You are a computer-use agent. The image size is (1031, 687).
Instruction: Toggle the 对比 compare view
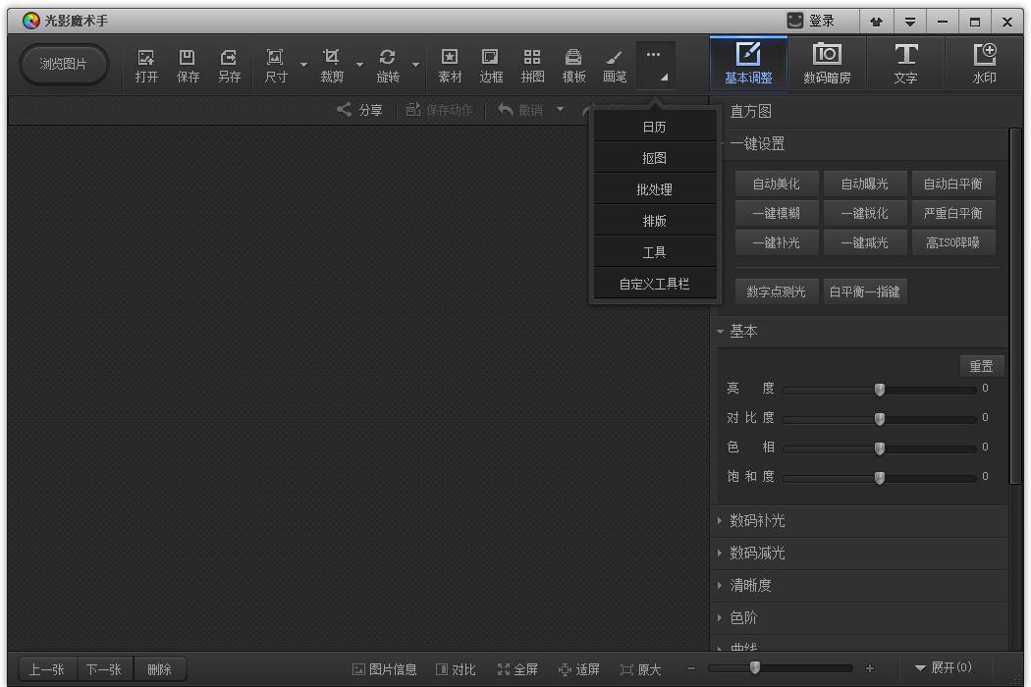coord(456,669)
